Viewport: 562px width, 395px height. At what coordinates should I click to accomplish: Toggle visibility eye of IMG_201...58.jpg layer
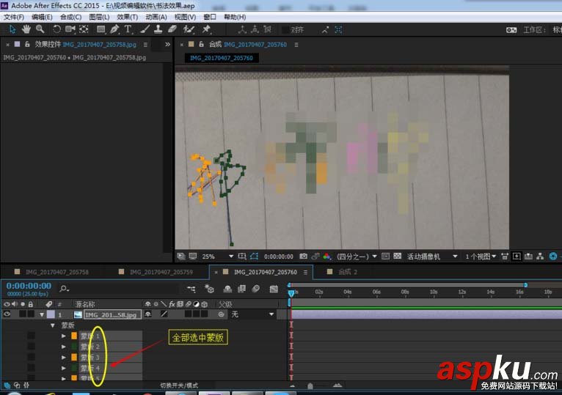coord(7,314)
